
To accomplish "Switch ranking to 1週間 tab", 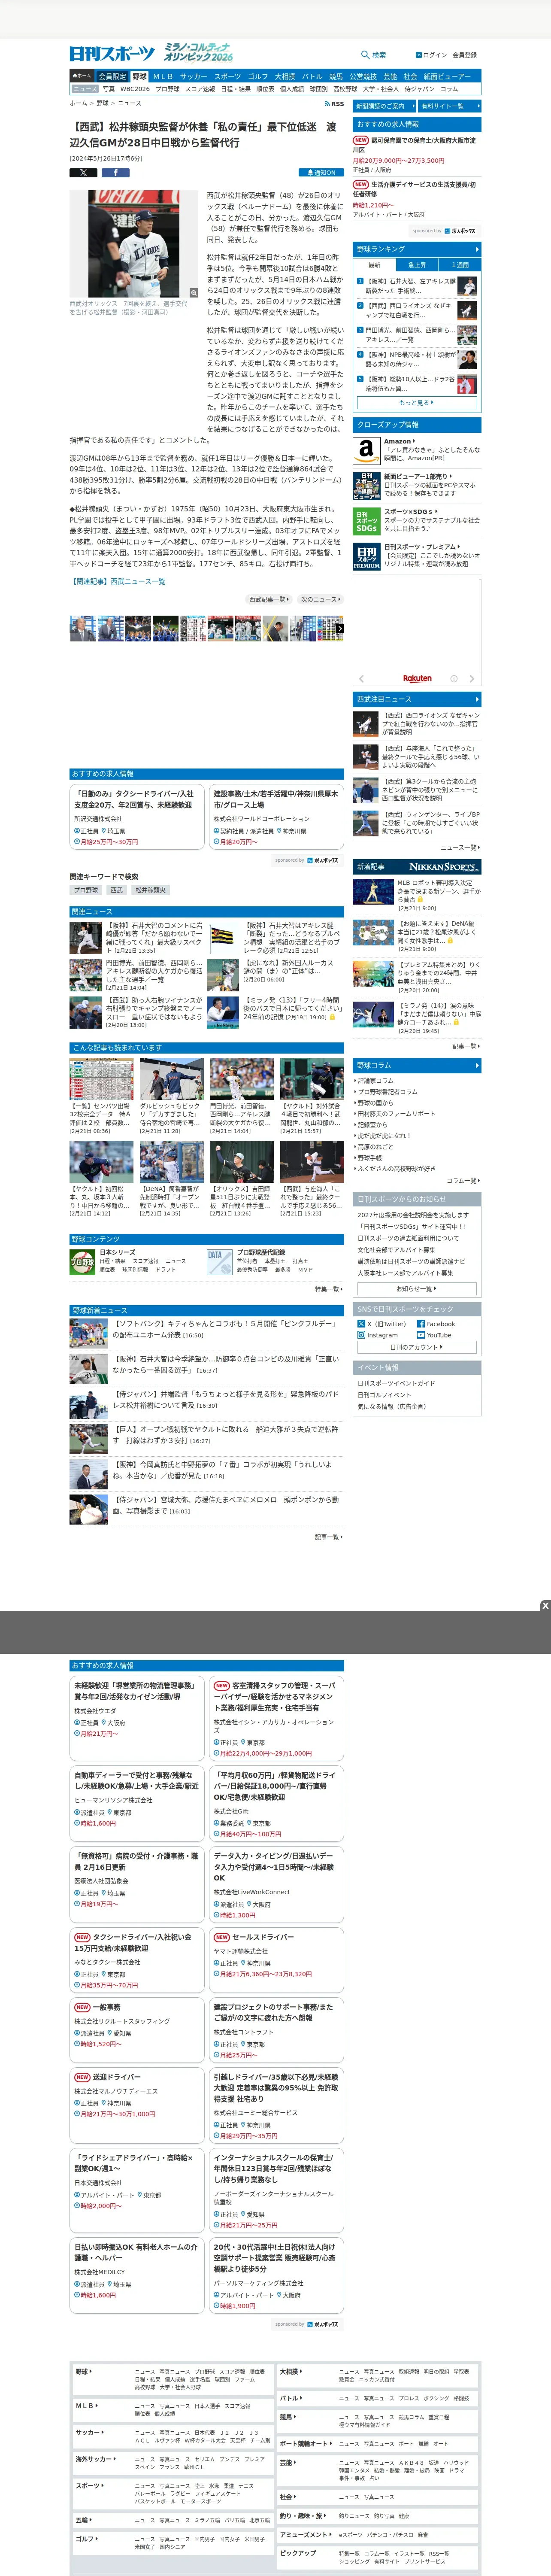I will point(460,265).
